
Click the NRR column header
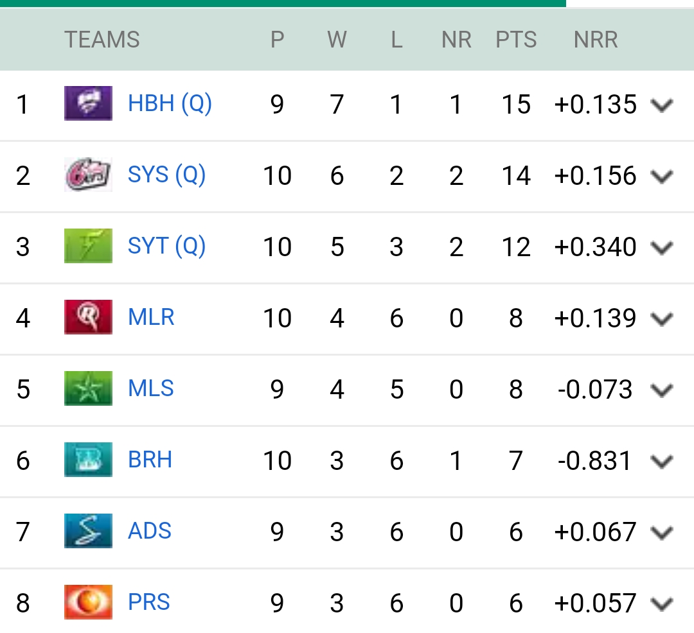[596, 40]
